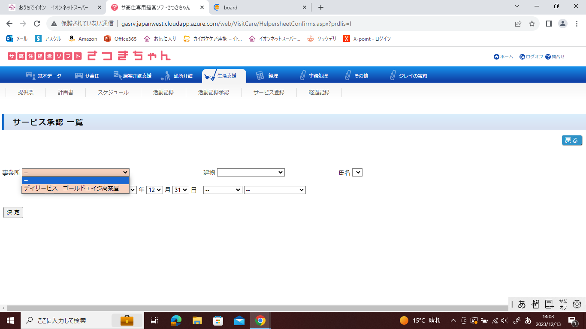The height and width of the screenshot is (329, 586).
Task: Open Microsoft Edge from the taskbar
Action: 176,320
